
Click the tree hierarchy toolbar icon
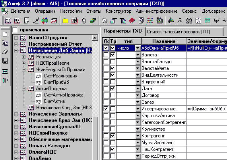click(x=180, y=21)
